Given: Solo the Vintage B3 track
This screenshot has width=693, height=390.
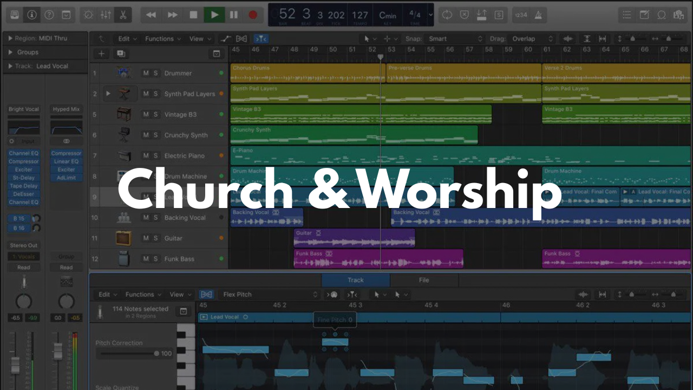Looking at the screenshot, I should pos(156,114).
